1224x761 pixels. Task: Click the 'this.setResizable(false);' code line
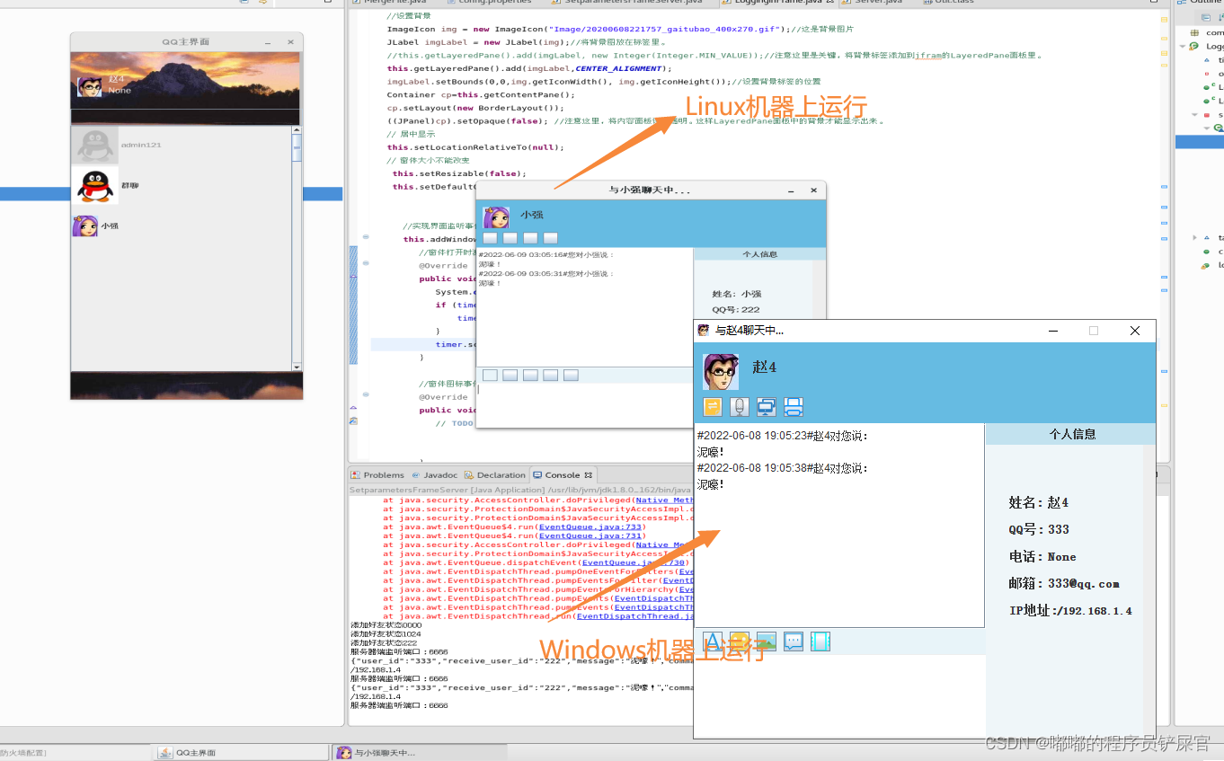(459, 173)
